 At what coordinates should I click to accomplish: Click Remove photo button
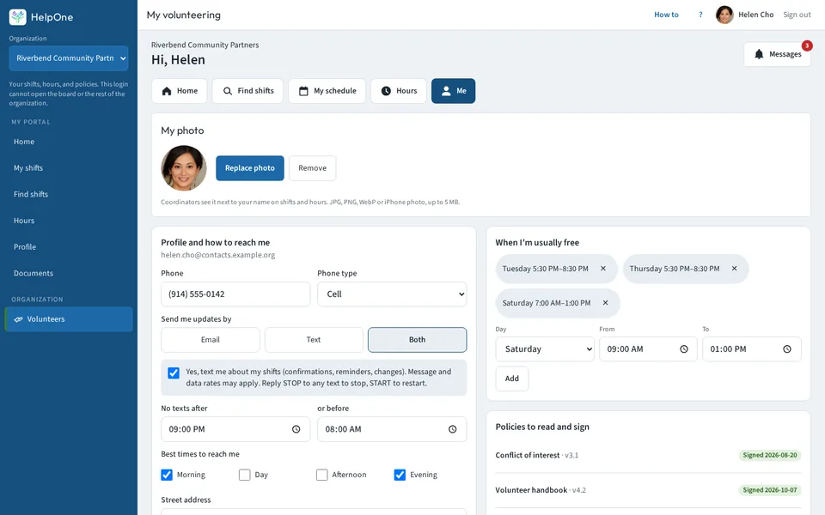coord(313,168)
